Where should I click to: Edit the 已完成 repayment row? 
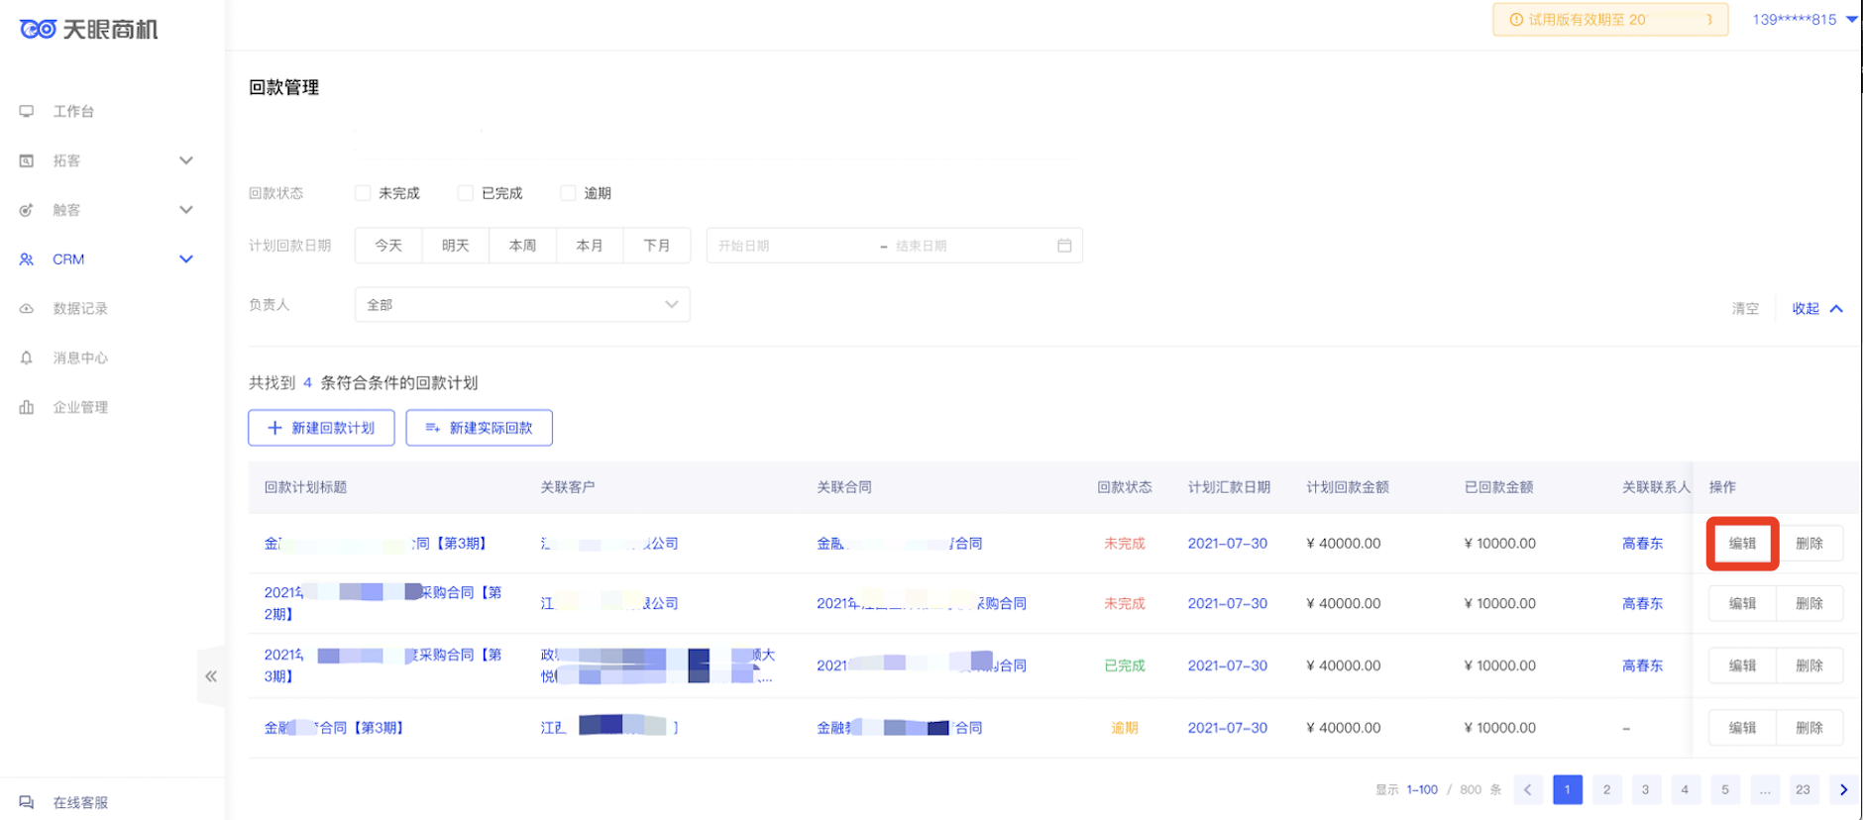tap(1742, 666)
